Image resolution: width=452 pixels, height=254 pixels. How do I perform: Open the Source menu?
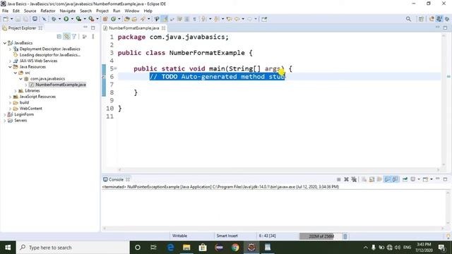(30, 11)
